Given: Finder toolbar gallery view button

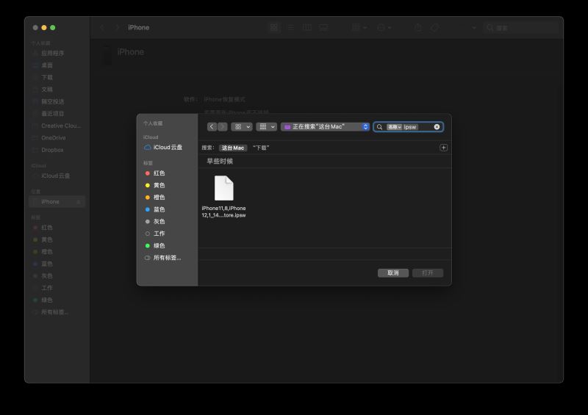Looking at the screenshot, I should [x=323, y=27].
